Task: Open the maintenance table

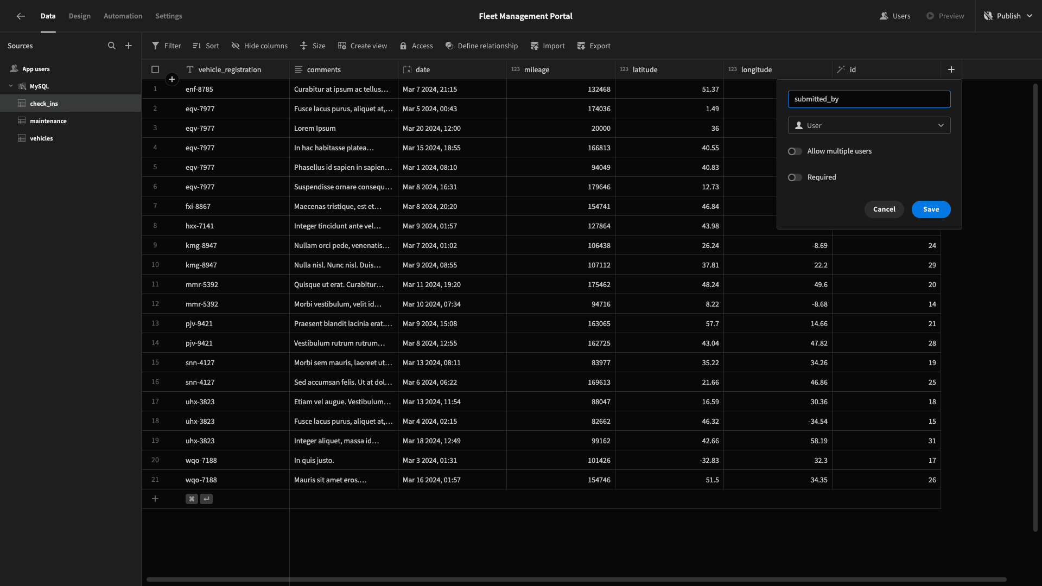Action: point(71,121)
